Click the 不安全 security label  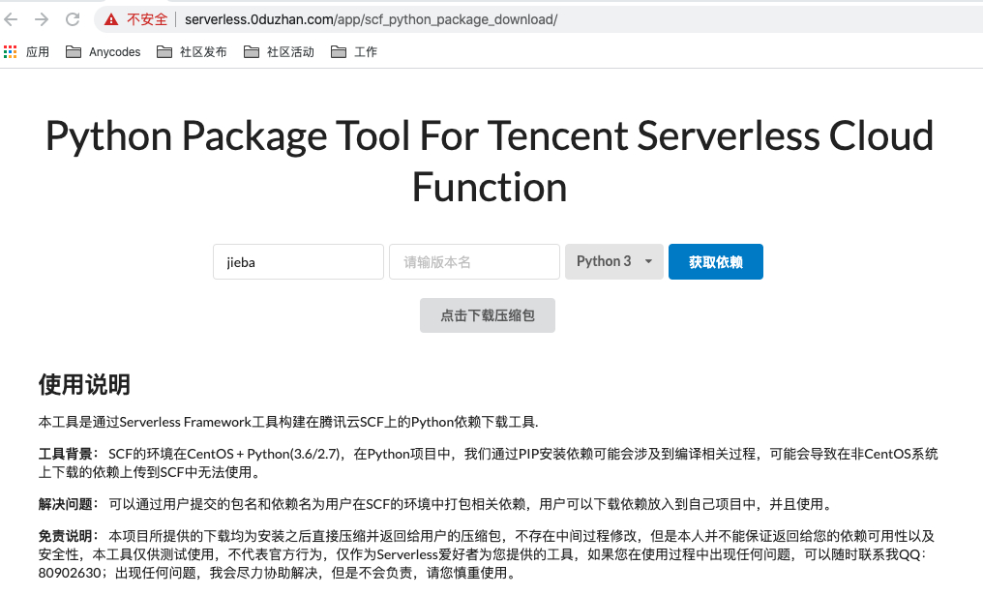click(x=147, y=19)
